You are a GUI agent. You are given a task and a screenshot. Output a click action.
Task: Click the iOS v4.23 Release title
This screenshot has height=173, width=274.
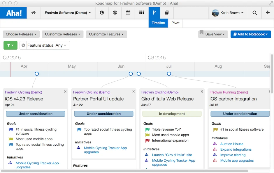[x=24, y=99]
